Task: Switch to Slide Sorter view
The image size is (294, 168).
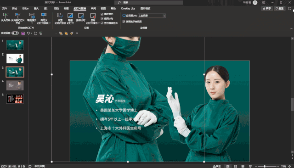Action: pos(235,166)
